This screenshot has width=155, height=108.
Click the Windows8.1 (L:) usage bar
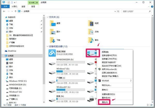pos(71,90)
